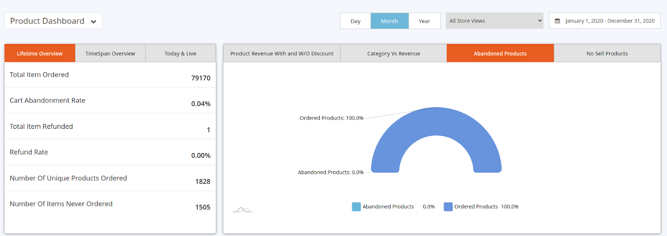The height and width of the screenshot is (236, 667).
Task: Click the Abandoned Products legend color swatch
Action: (356, 206)
